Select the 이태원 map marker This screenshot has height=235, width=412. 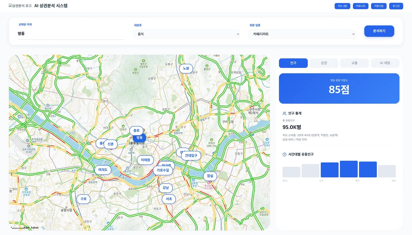click(x=145, y=160)
